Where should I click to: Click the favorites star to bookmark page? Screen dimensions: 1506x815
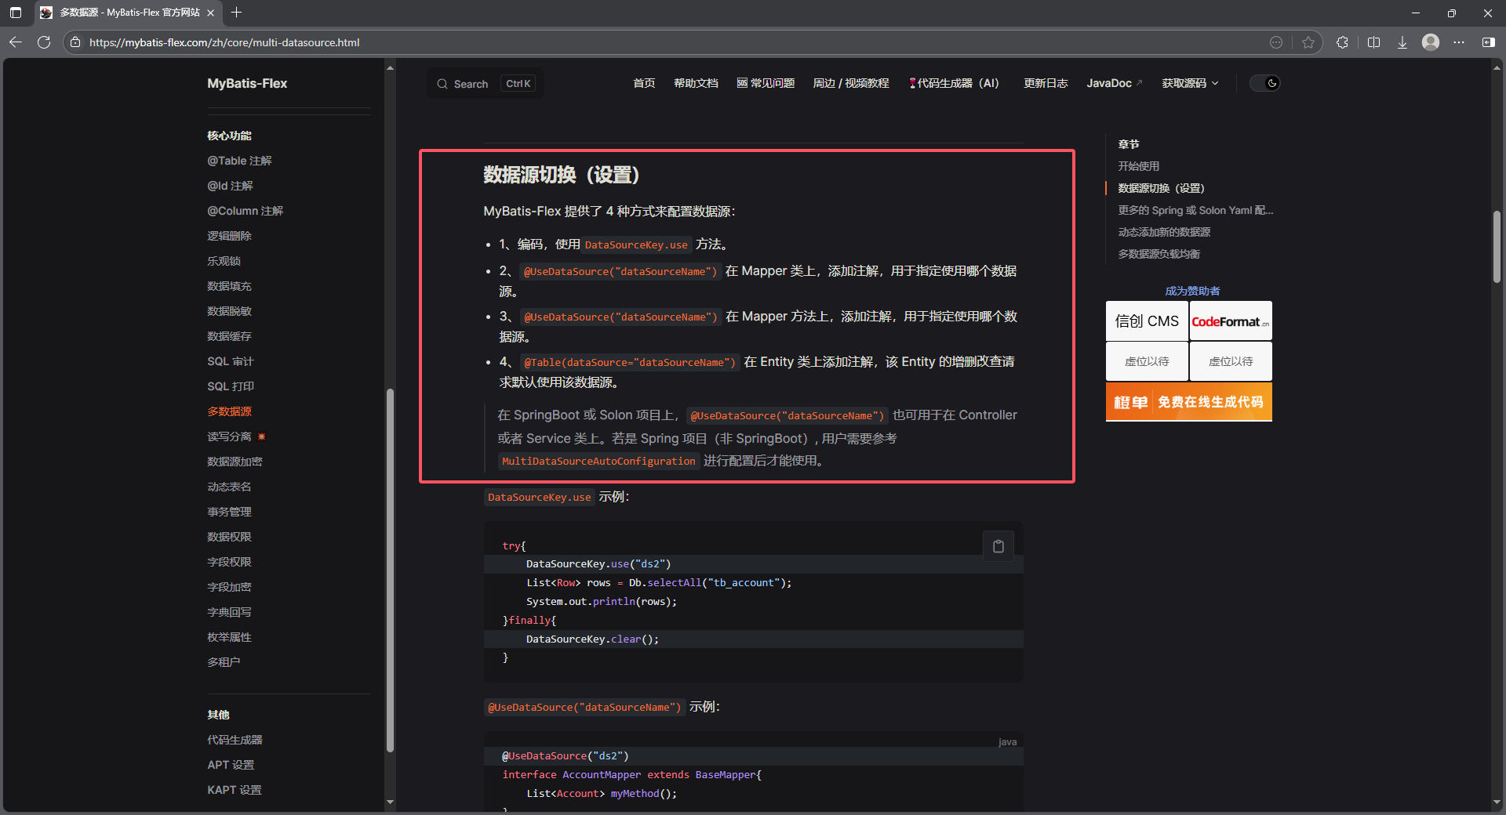tap(1308, 42)
